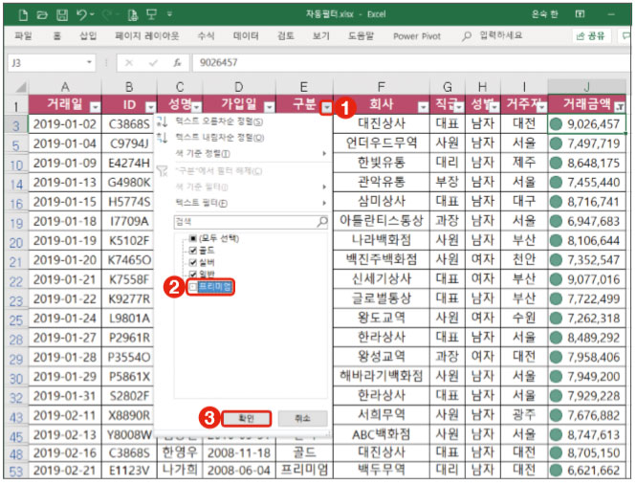
Task: Confirm formula entry check icon
Action: pos(153,63)
